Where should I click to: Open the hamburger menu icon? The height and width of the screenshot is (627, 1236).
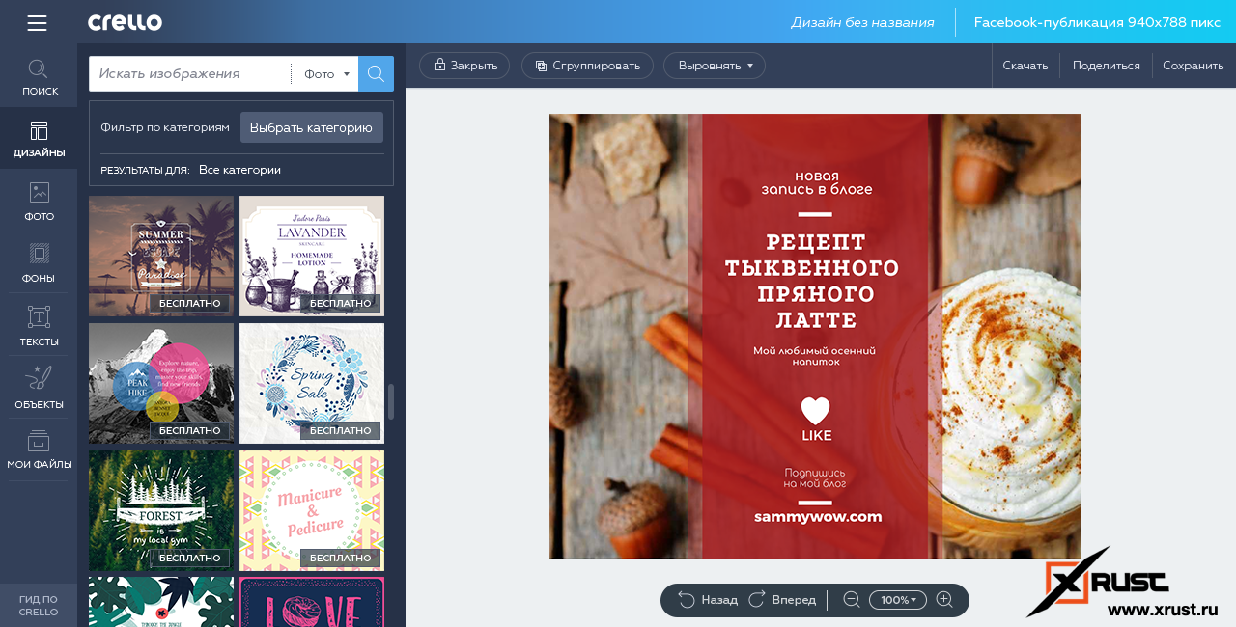[x=38, y=22]
